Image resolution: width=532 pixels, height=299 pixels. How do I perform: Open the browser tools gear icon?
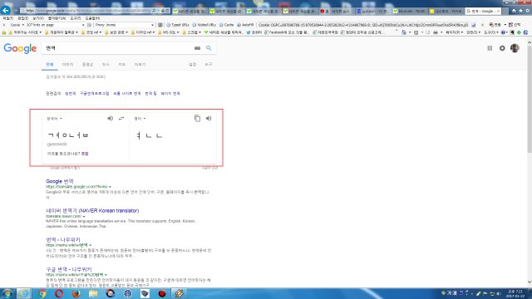[527, 11]
